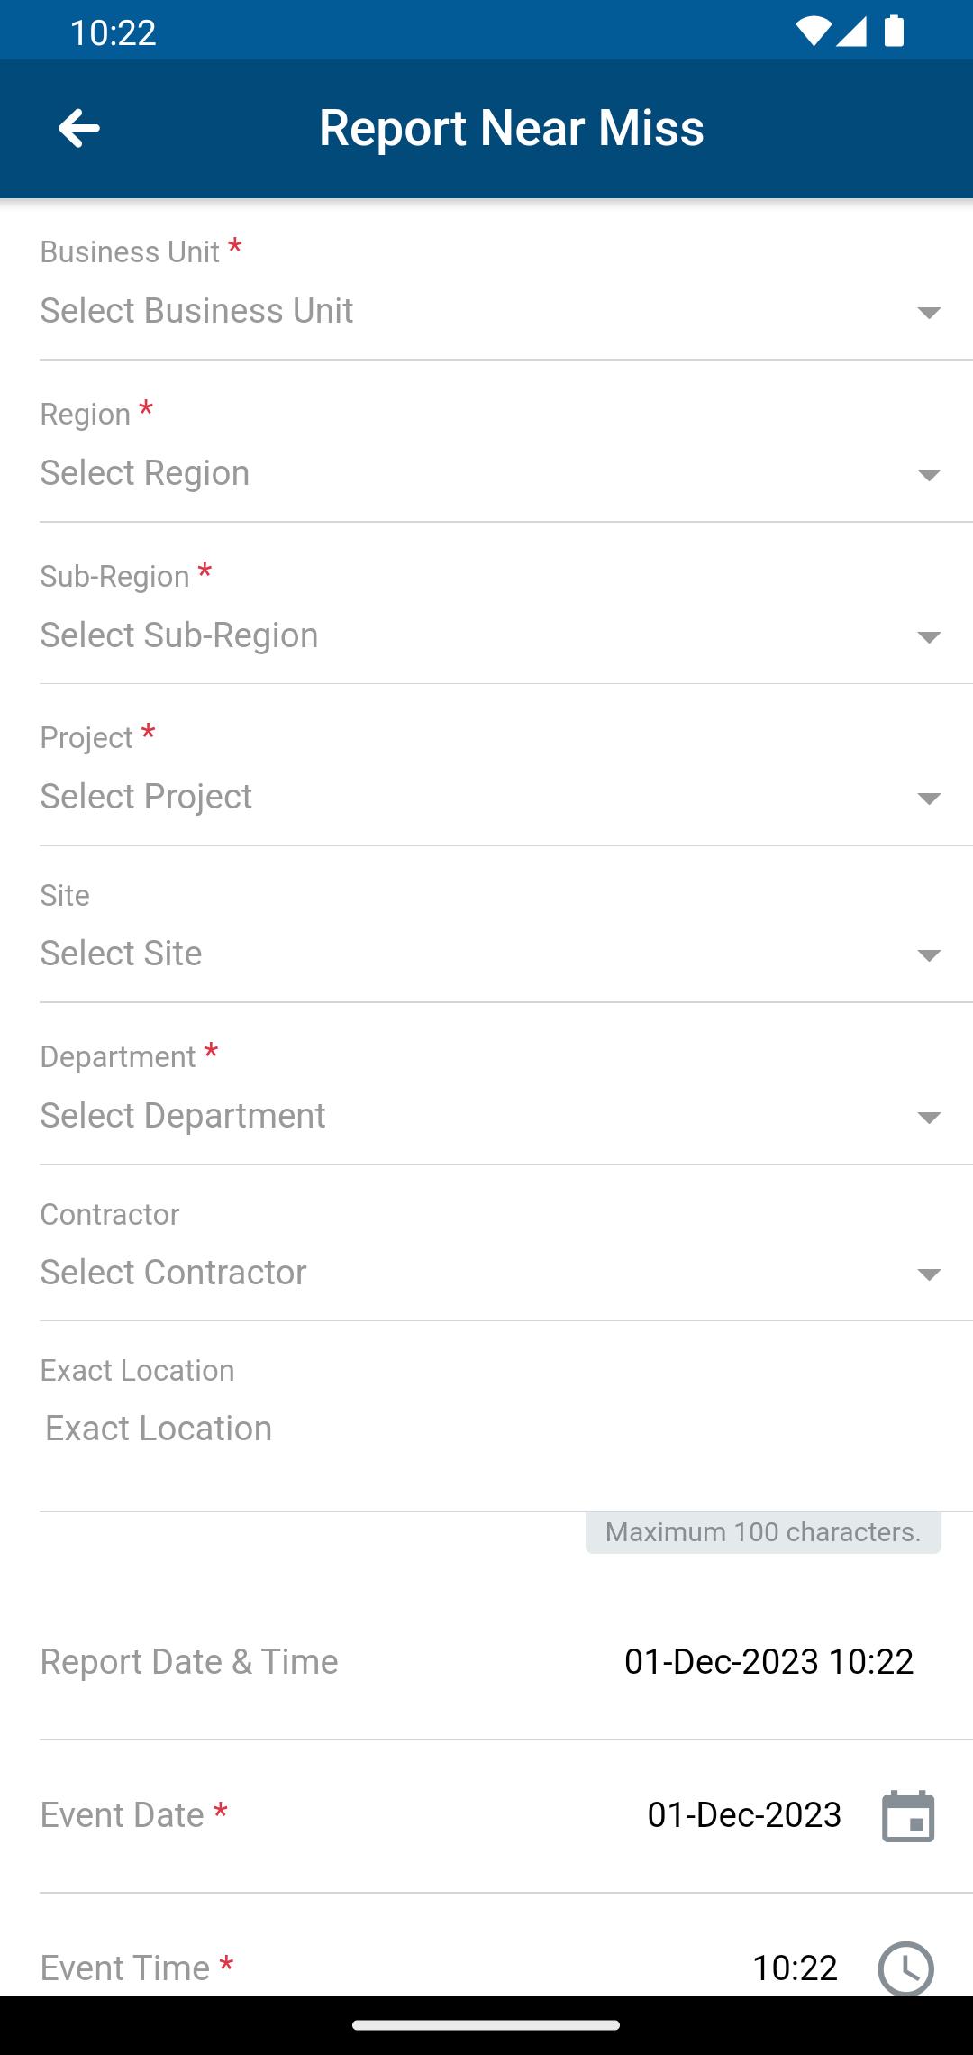Tap the back arrow icon
The height and width of the screenshot is (2055, 973).
point(78,128)
